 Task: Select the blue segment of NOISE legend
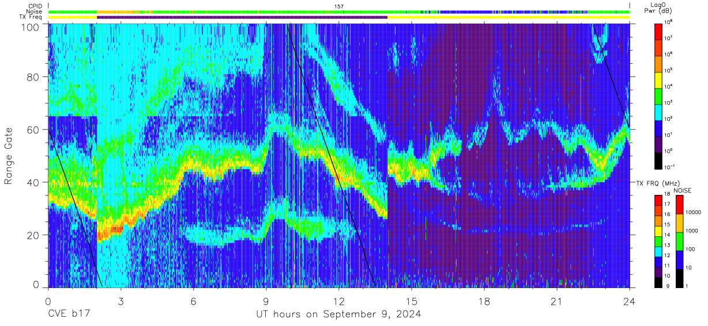(x=679, y=260)
